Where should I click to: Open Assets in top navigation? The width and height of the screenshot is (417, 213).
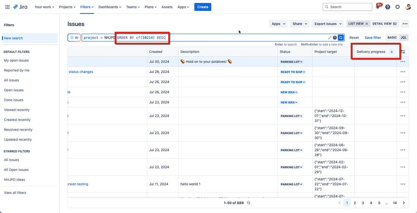tap(167, 7)
